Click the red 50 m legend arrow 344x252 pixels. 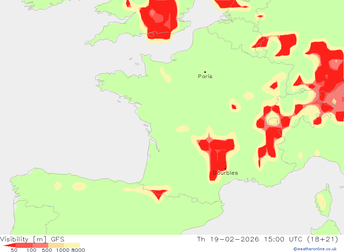click(x=9, y=245)
